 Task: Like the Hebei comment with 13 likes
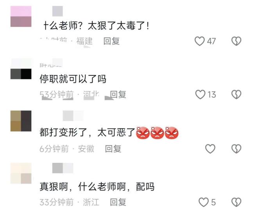point(200,95)
